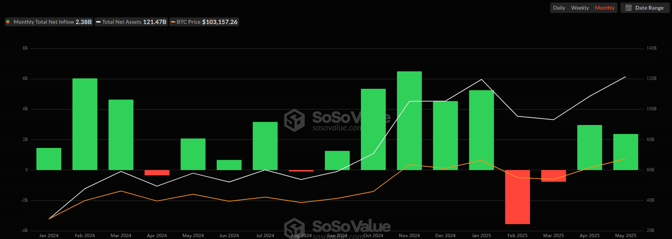
Task: Toggle BTC Price legend series
Action: (x=204, y=22)
